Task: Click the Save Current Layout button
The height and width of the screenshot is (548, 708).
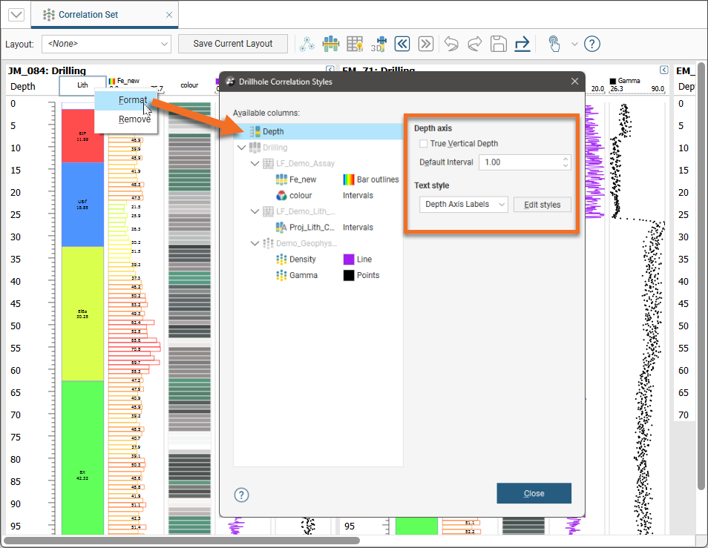Action: coord(233,44)
